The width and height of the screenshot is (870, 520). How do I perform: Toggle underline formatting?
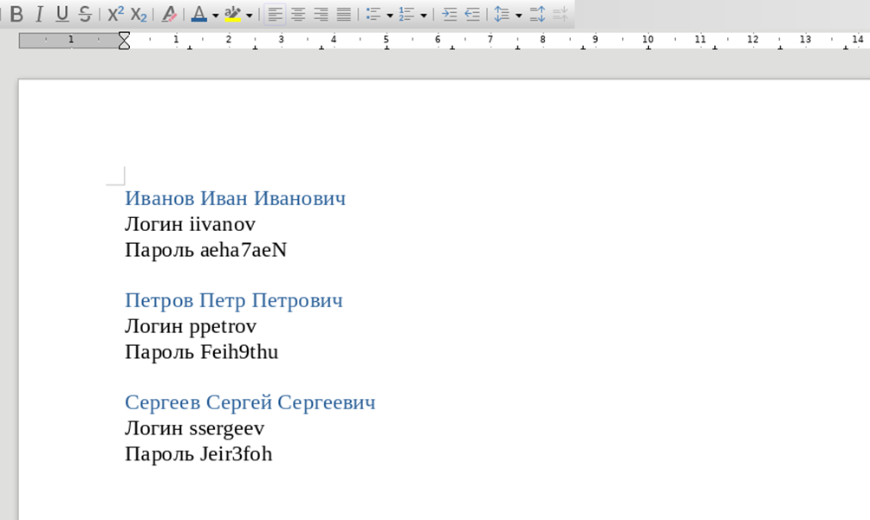62,15
